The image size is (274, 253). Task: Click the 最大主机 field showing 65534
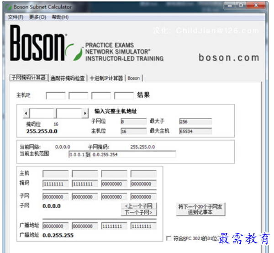click(x=195, y=131)
